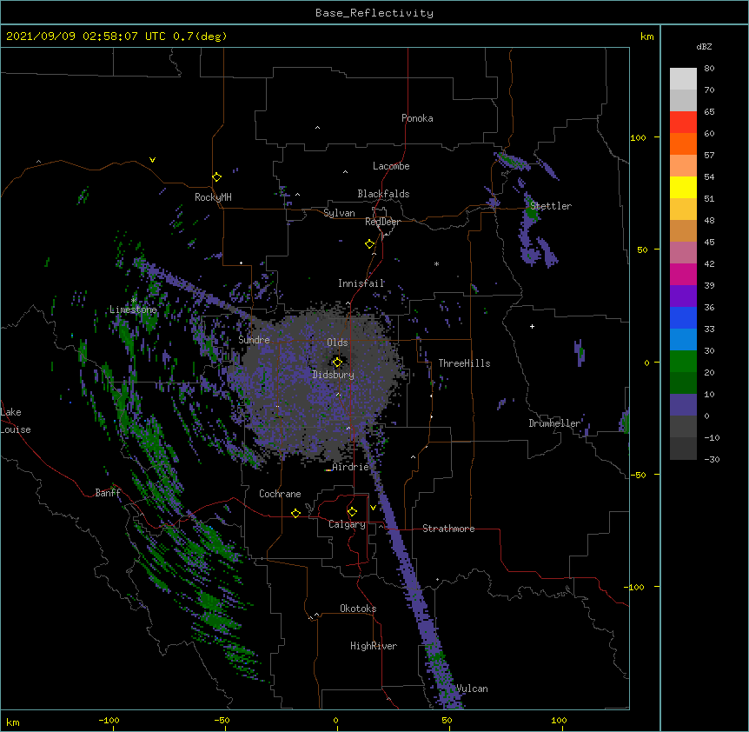The width and height of the screenshot is (749, 732).
Task: Click the white plus marker north of Drumheller
Action: (532, 326)
